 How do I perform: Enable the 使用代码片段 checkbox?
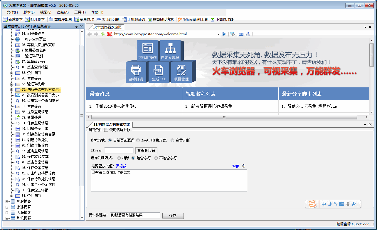pos(106,130)
